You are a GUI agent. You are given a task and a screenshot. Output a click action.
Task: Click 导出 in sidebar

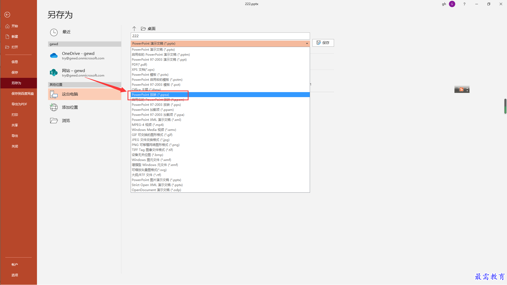click(x=18, y=136)
